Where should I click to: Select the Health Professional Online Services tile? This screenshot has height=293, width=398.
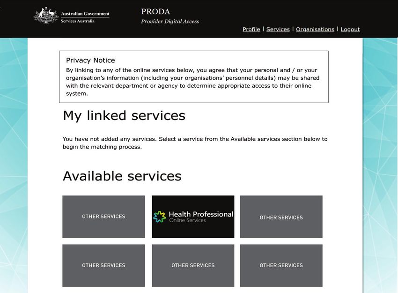(x=193, y=217)
